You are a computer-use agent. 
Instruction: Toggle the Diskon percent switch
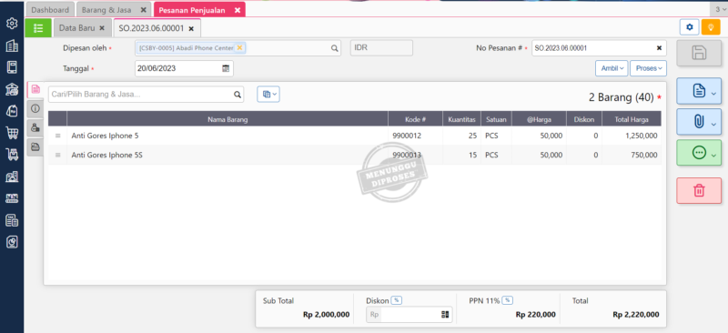(397, 300)
